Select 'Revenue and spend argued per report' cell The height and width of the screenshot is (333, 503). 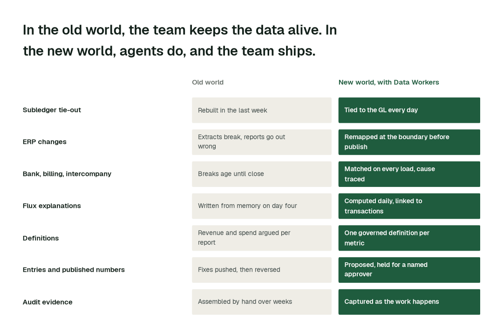[x=261, y=238]
